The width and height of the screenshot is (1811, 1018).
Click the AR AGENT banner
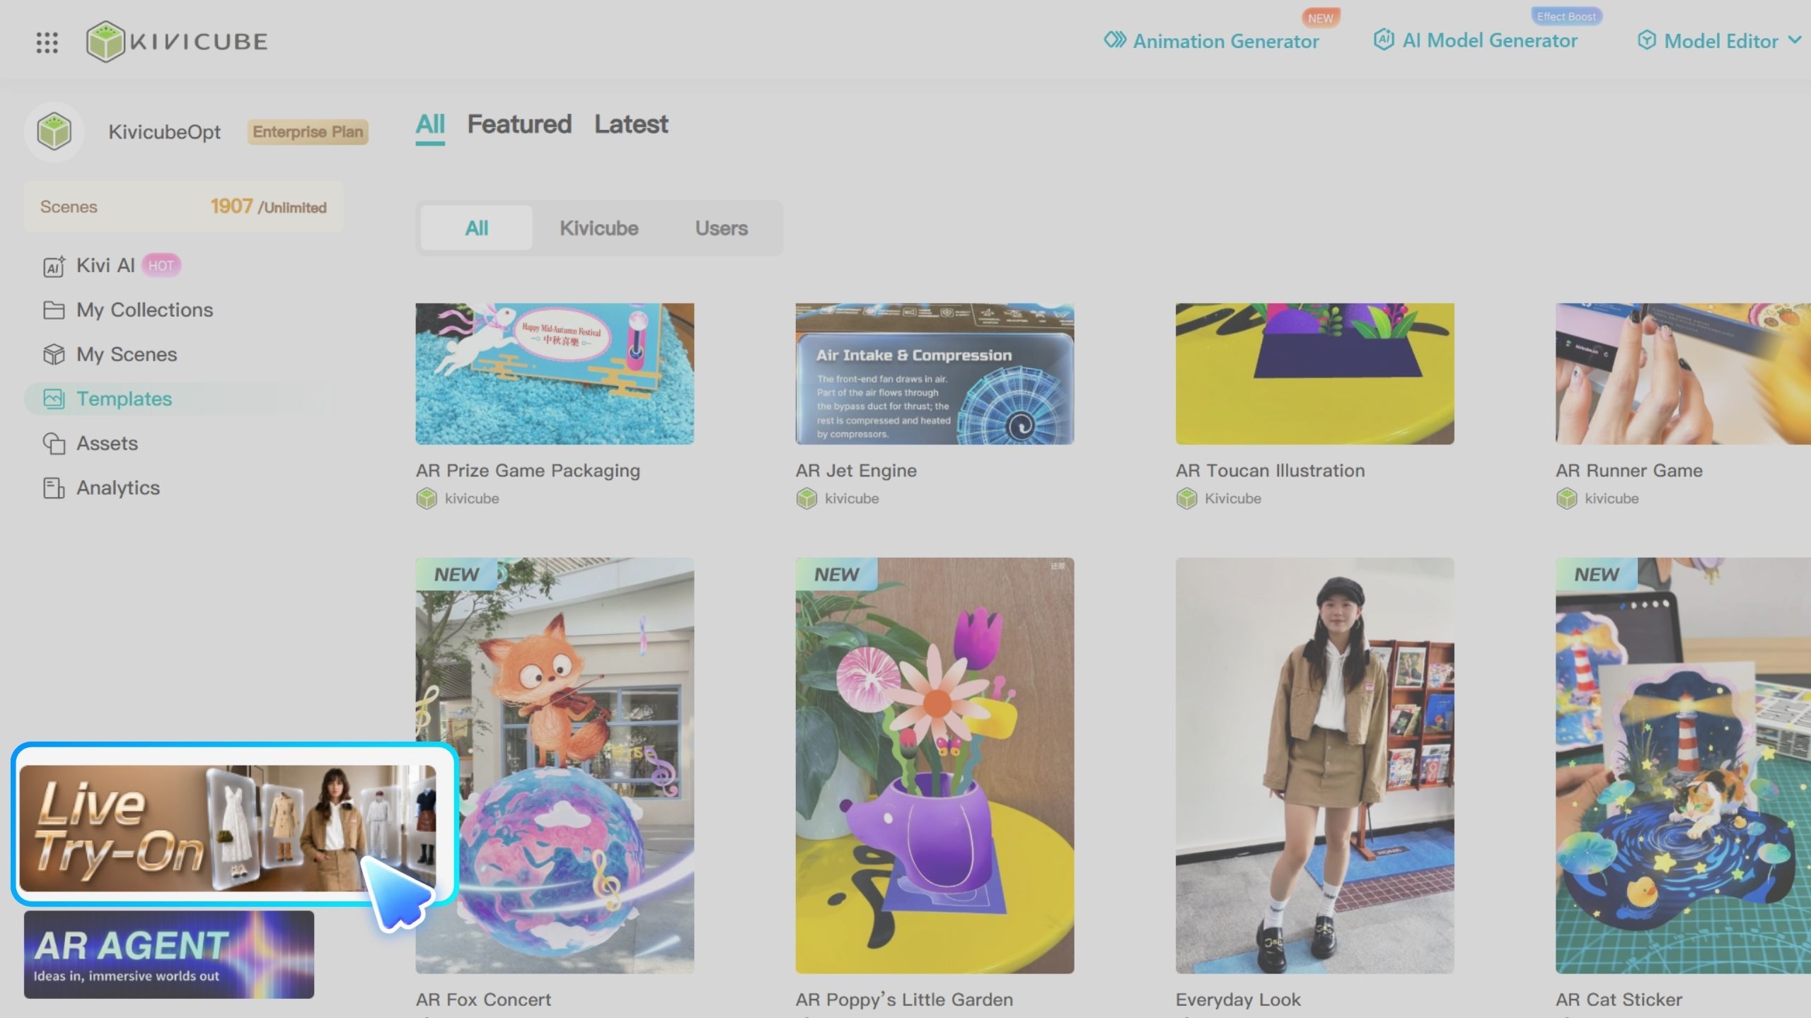click(x=169, y=954)
